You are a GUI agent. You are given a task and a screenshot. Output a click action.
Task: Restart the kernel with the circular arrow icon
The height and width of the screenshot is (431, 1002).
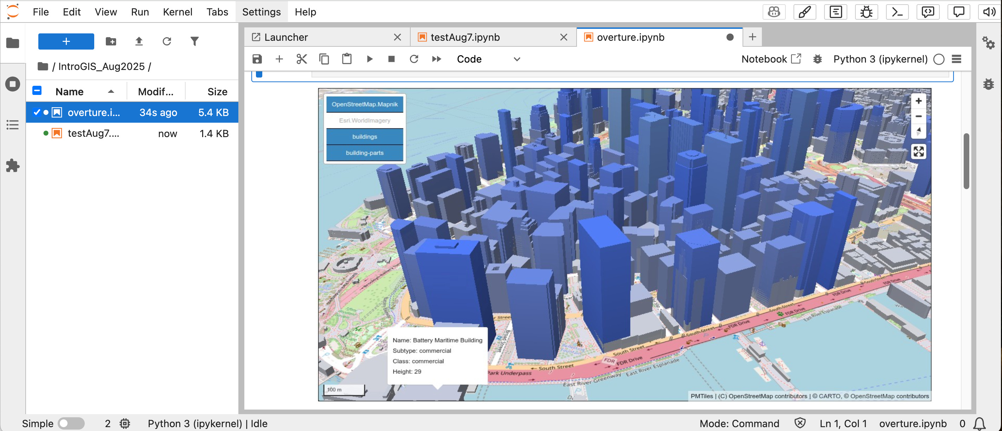coord(414,59)
